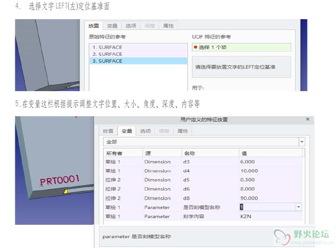Screen dimensions: 336x248
Task: Open 变量 tab in upper dialog
Action: click(x=112, y=26)
